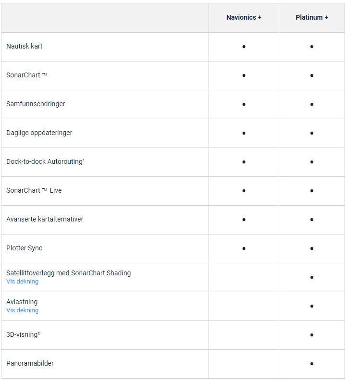Viewport: 345px width, 382px height.
Task: Click Platinum + dot for SonarChart row
Action: (x=312, y=75)
